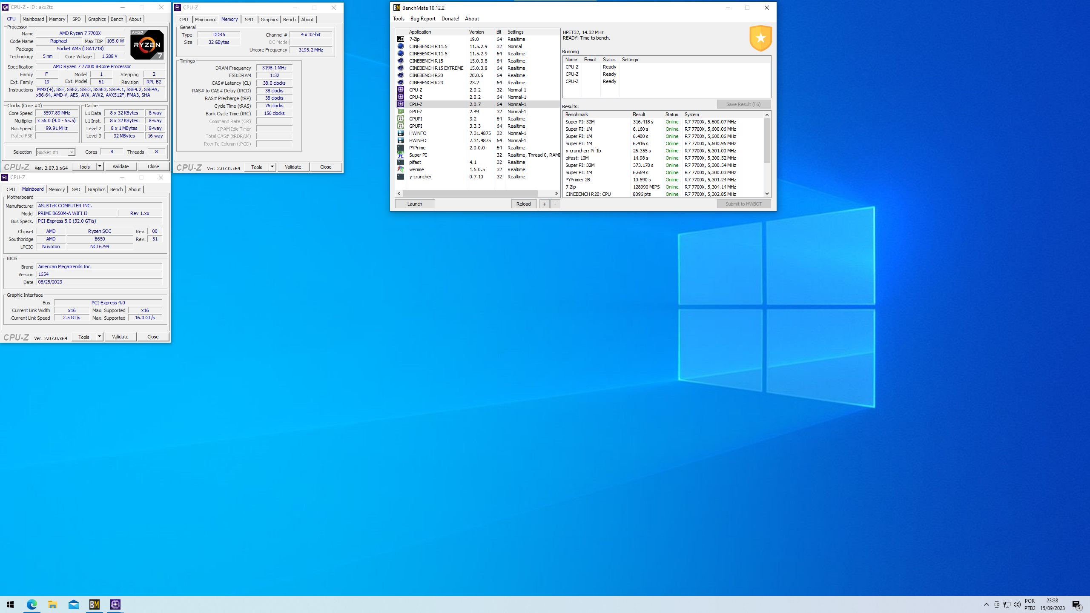Click the y-cruncher application icon
The width and height of the screenshot is (1090, 613).
401,177
